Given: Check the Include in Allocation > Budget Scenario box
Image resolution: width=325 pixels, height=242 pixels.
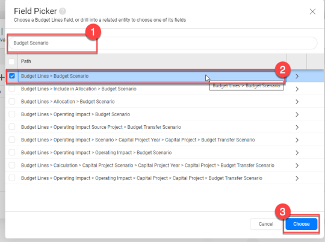Looking at the screenshot, I should coord(12,88).
